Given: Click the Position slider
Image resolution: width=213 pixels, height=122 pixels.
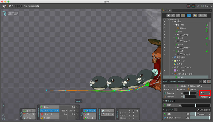Looking at the screenshot, I should [190, 97].
